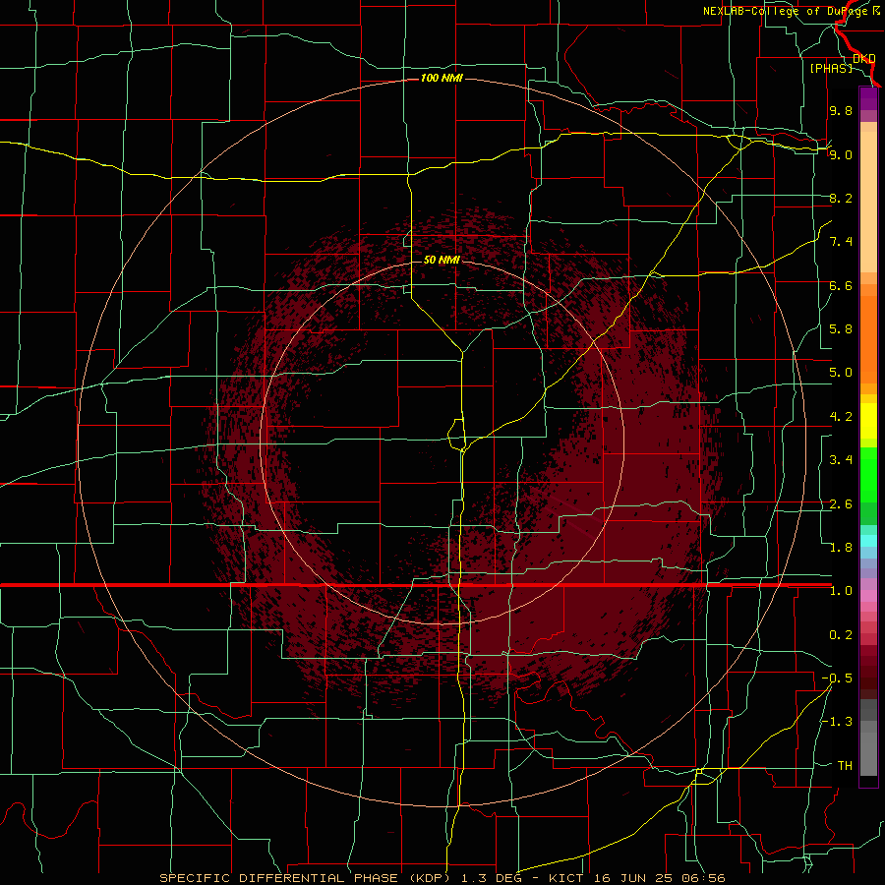This screenshot has width=885, height=885.
Task: Click the TH threshold label on scale
Action: click(x=845, y=766)
